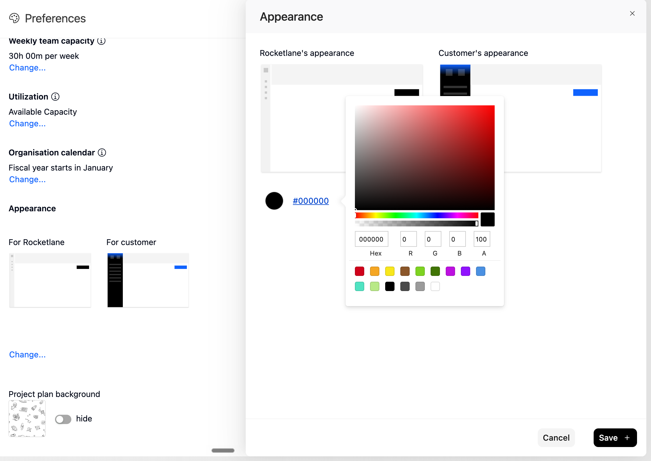Click the Save button
The image size is (651, 461).
pyautogui.click(x=615, y=438)
